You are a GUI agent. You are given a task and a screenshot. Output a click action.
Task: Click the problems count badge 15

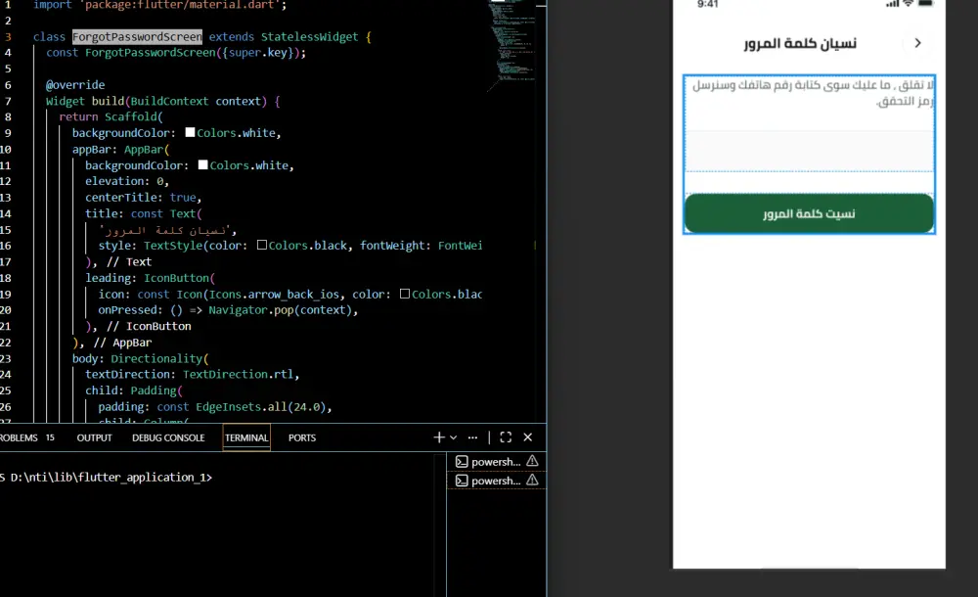[x=50, y=437]
